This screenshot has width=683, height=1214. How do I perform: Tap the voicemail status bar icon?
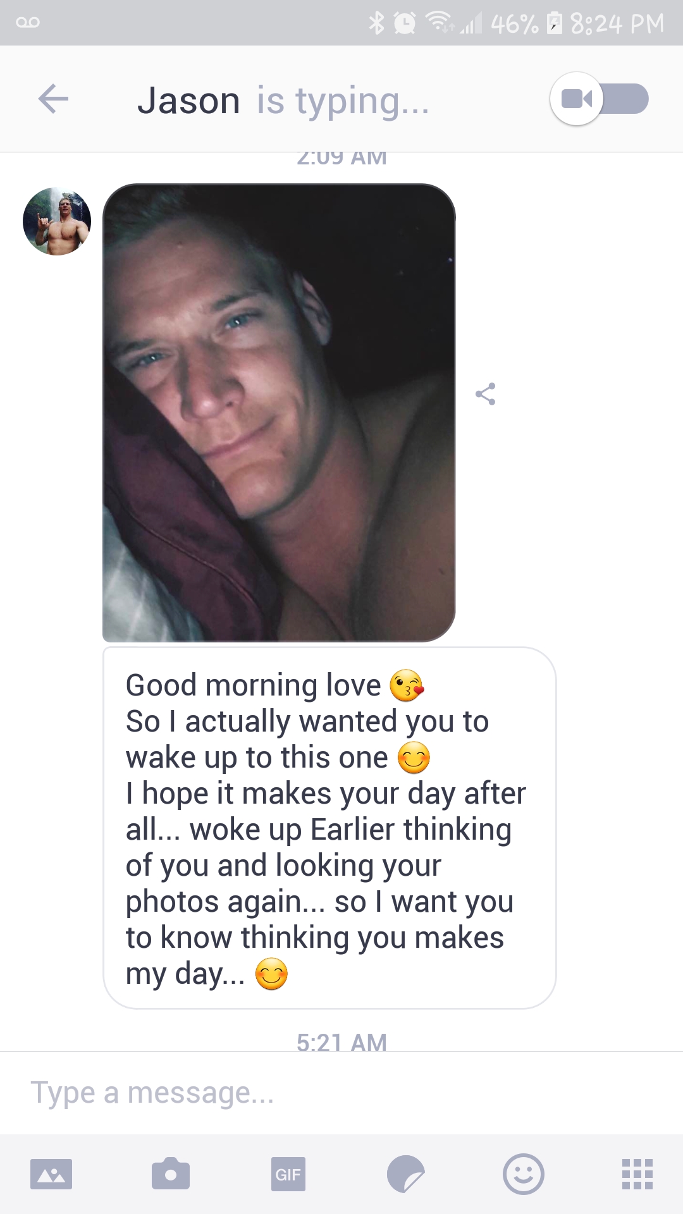coord(28,23)
